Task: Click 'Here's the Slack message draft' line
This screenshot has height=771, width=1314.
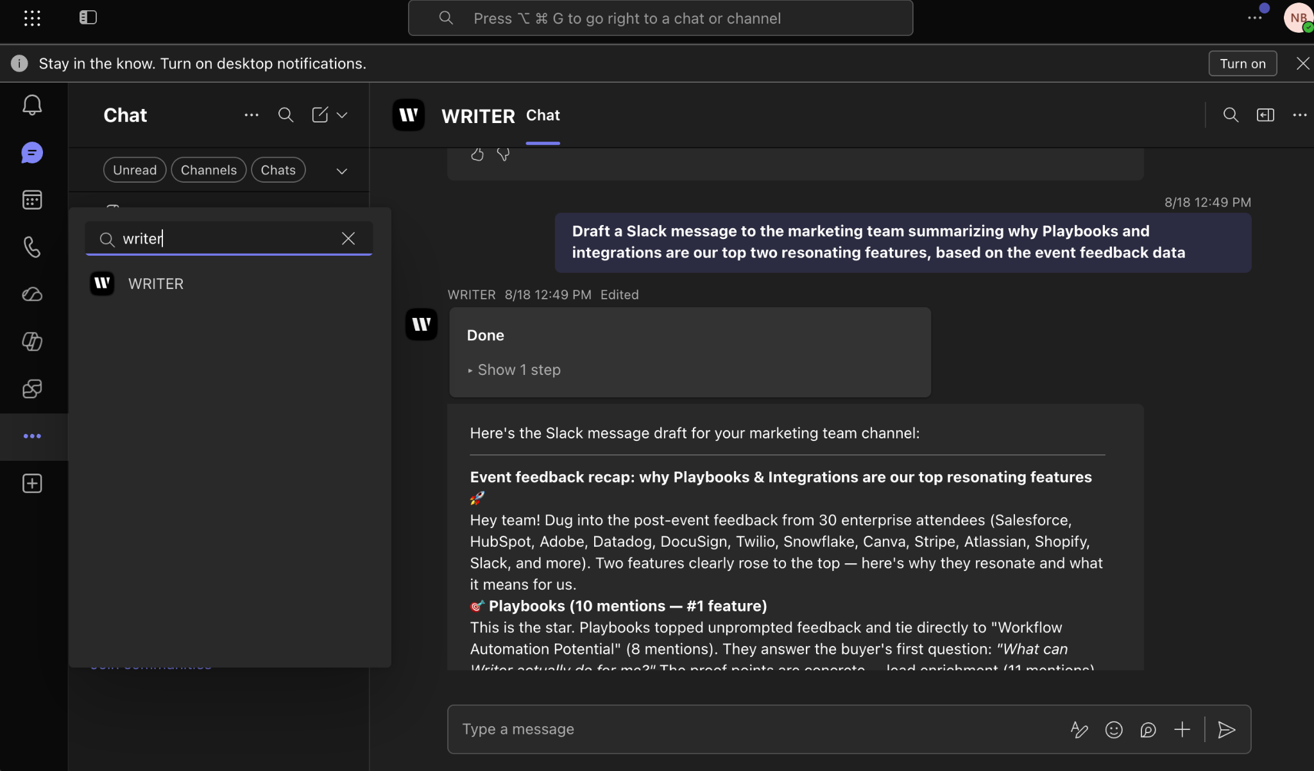Action: (x=695, y=433)
